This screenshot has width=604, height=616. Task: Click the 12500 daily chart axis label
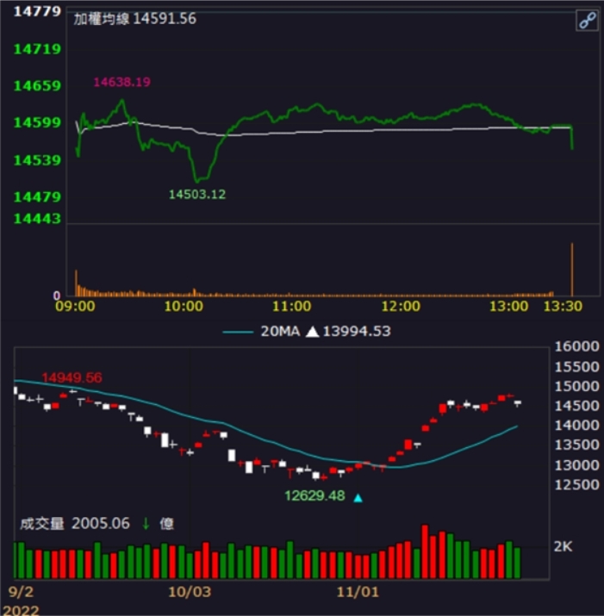point(576,484)
